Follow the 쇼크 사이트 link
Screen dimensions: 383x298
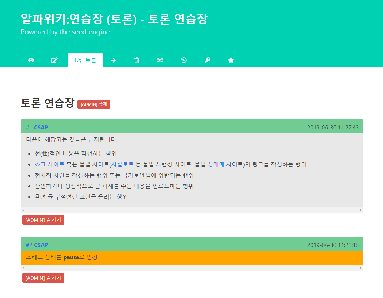(49, 164)
